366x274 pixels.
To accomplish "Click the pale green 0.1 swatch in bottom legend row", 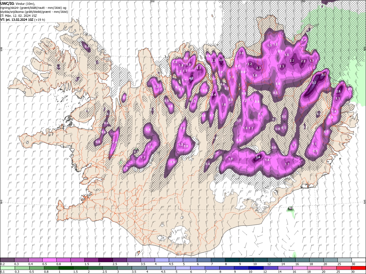I will (7, 268).
